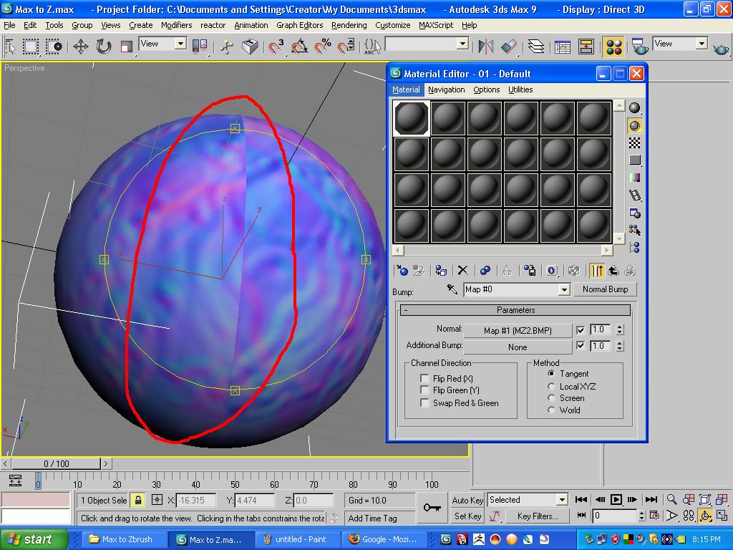733x550 pixels.
Task: Select the World method radio button
Action: tap(551, 410)
